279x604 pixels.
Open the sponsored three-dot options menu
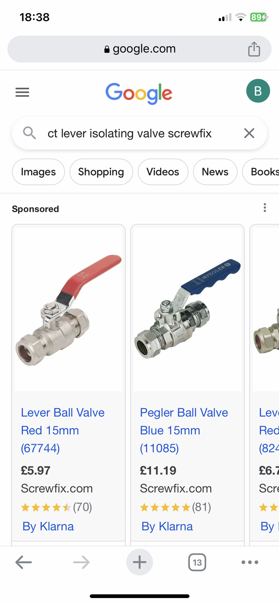pos(265,208)
